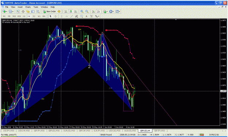Open the Insert menu

click(20, 7)
